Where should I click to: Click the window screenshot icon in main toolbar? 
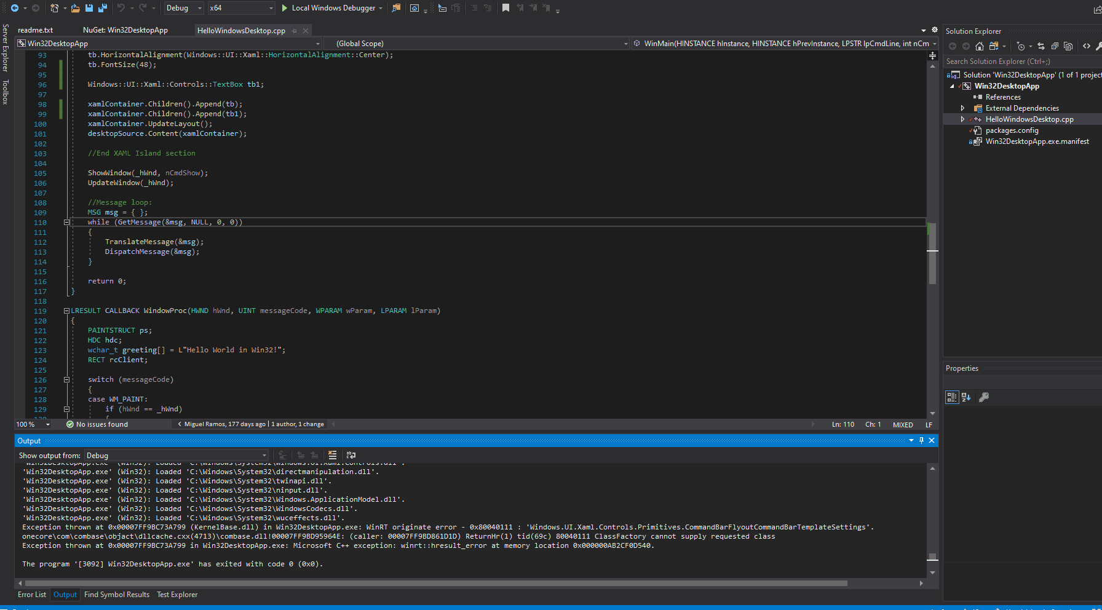(x=414, y=8)
